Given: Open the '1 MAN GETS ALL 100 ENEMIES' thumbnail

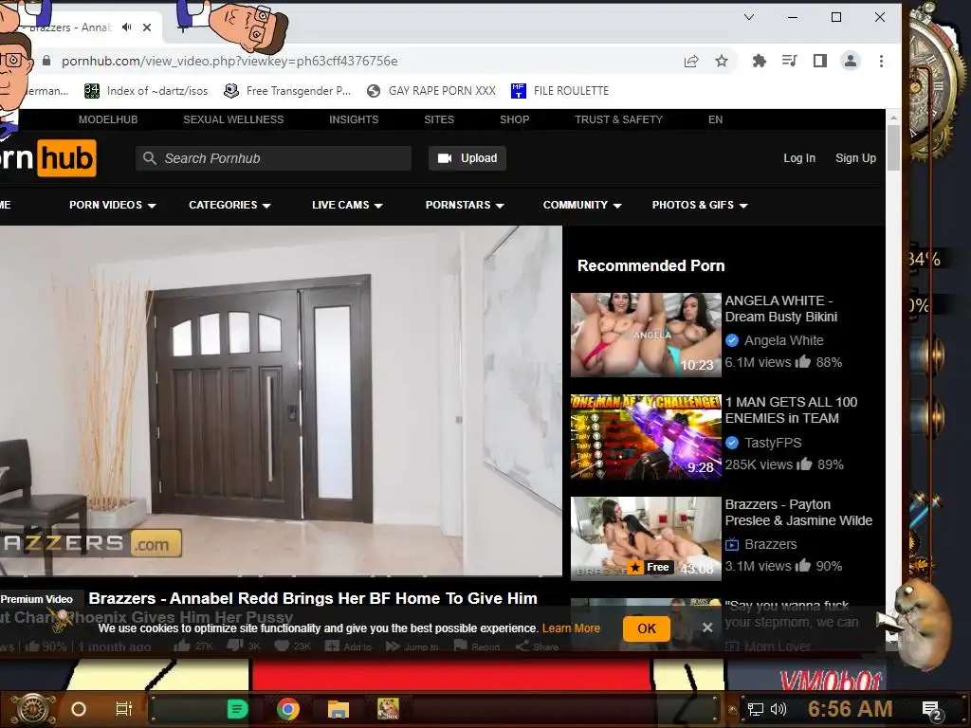Looking at the screenshot, I should pos(646,436).
